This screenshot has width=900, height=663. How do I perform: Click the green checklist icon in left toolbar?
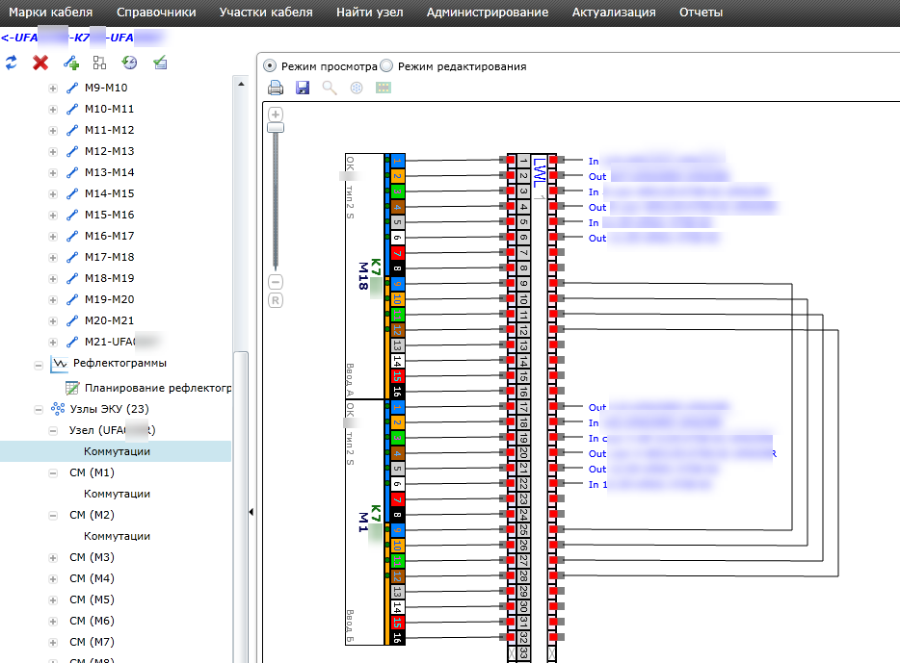pyautogui.click(x=160, y=63)
